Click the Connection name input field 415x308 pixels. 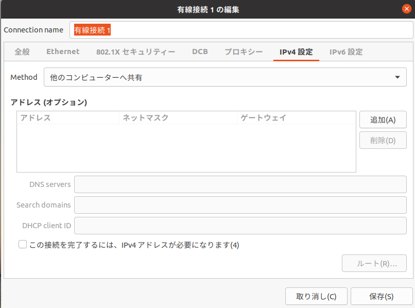241,30
